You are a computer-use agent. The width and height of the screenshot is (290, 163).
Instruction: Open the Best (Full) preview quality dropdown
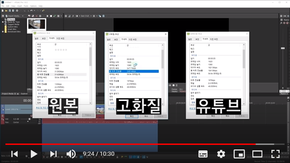pos(86,16)
